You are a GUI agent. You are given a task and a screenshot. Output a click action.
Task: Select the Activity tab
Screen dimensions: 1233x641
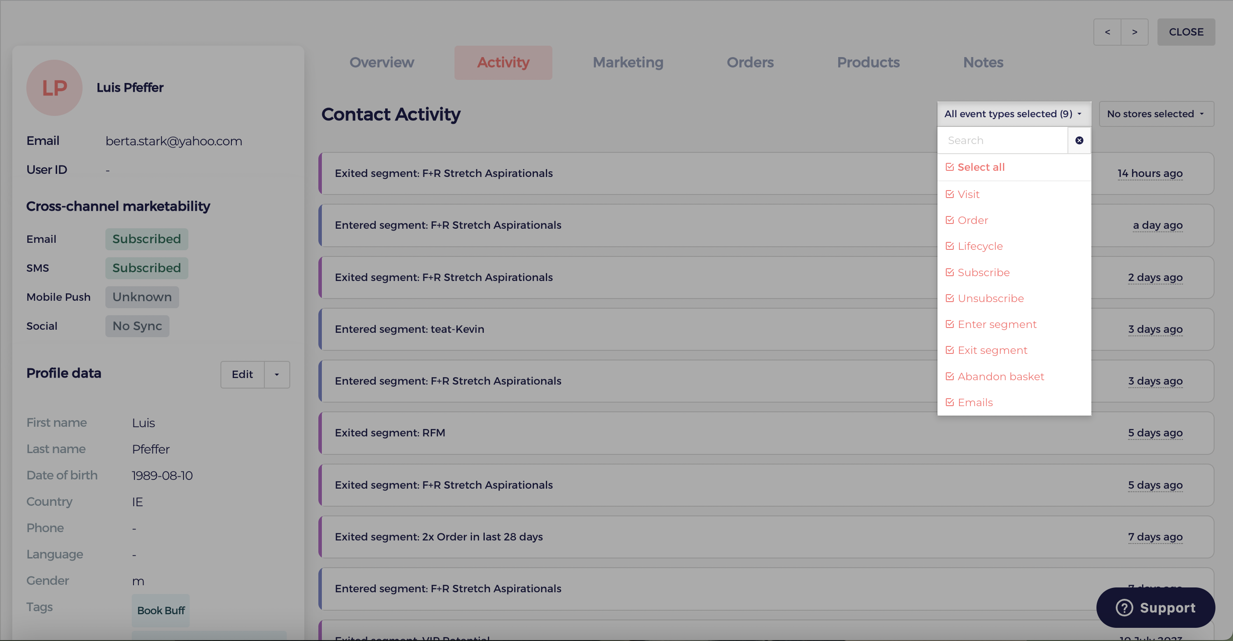(x=503, y=63)
